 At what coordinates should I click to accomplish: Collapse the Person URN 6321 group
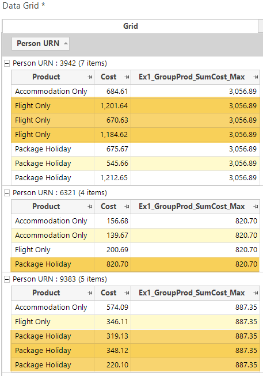[7, 193]
